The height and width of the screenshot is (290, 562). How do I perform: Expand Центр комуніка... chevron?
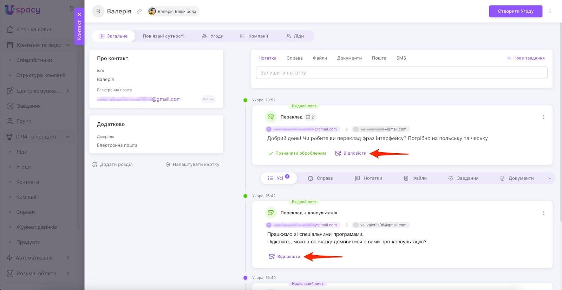68,91
